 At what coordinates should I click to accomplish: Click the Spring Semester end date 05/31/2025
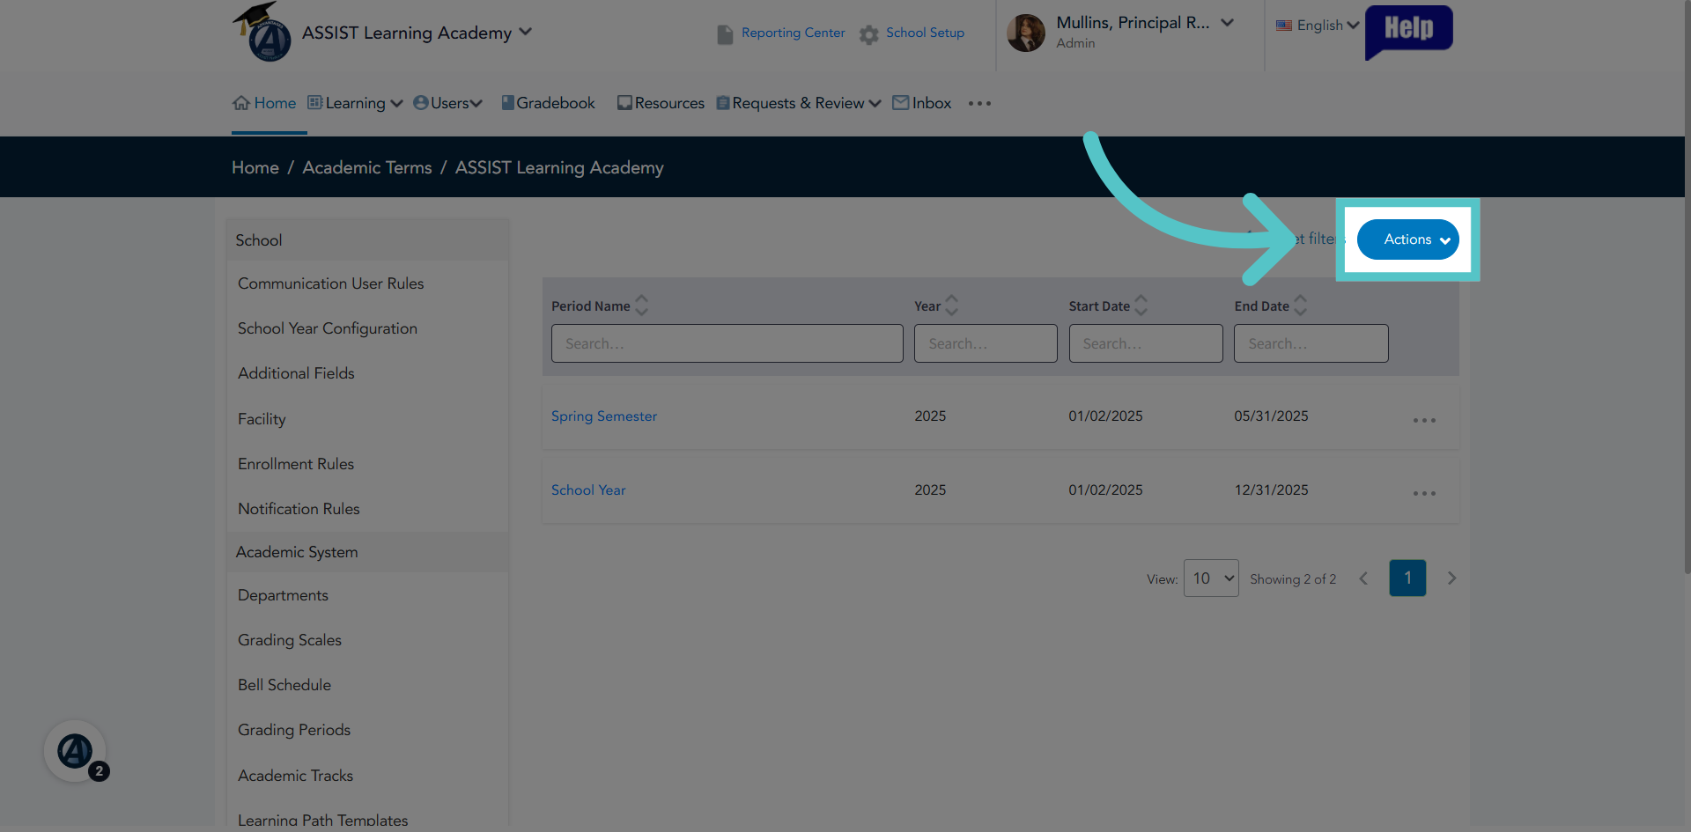point(1271,416)
